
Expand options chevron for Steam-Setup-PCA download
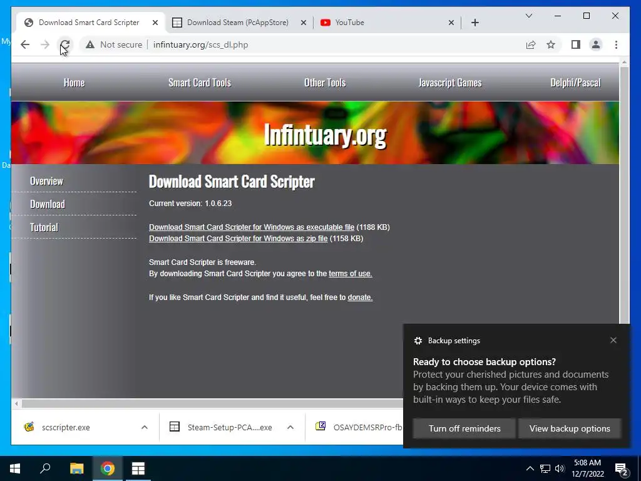point(290,427)
